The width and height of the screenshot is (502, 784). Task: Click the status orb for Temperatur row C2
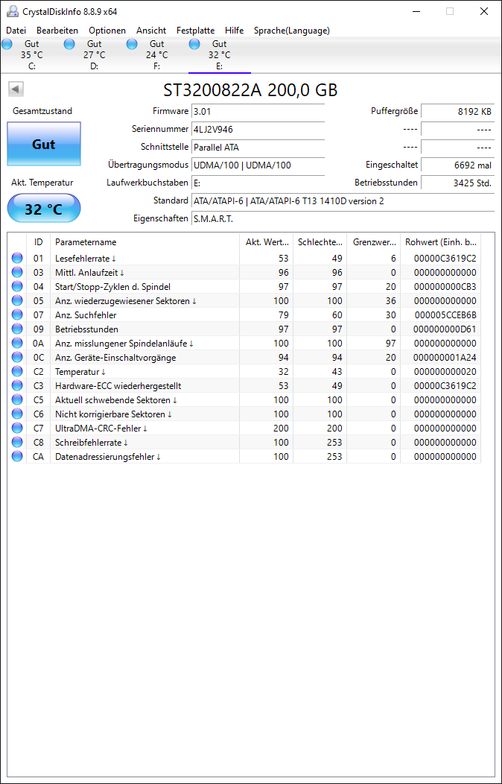(x=17, y=371)
